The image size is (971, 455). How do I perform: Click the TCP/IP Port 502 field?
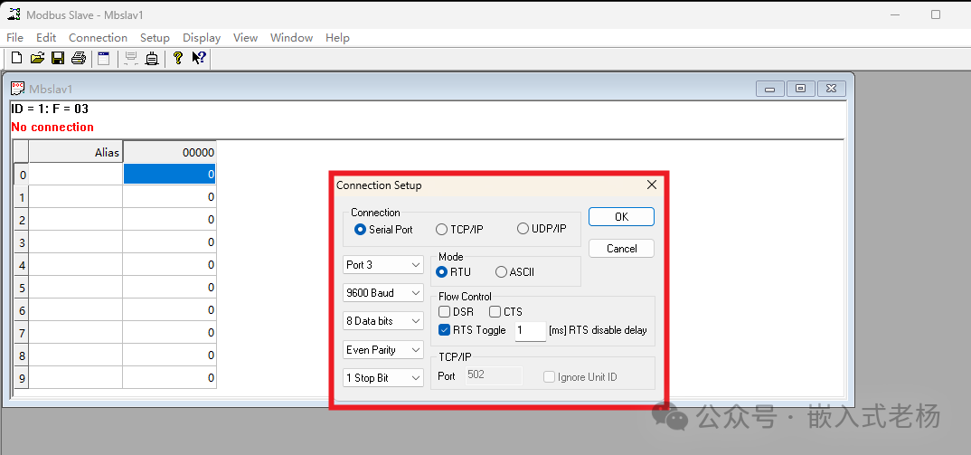tap(494, 376)
